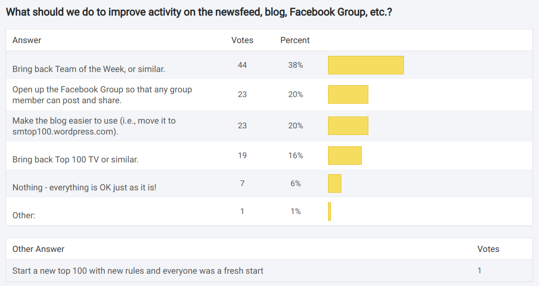Click the 44 votes count
Screen dimensions: 539x286
[242, 65]
